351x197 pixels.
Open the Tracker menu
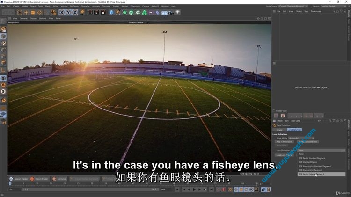pyautogui.click(x=116, y=6)
